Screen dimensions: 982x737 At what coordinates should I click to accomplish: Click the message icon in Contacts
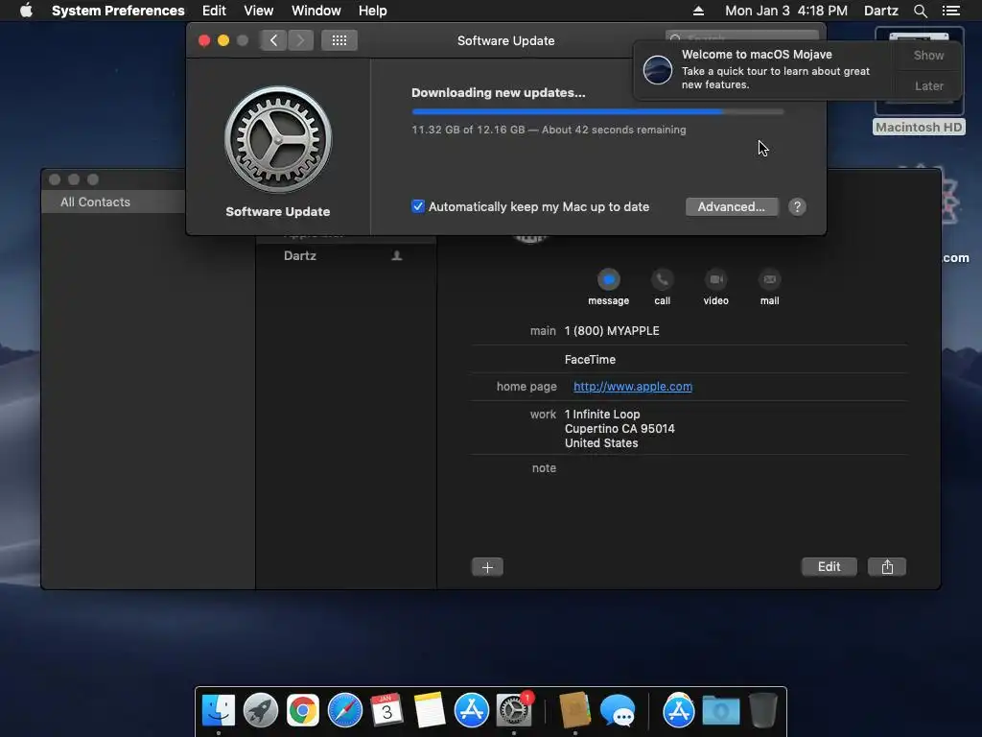[608, 279]
